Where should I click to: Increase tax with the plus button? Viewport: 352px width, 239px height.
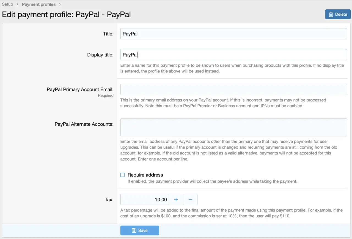(x=176, y=199)
